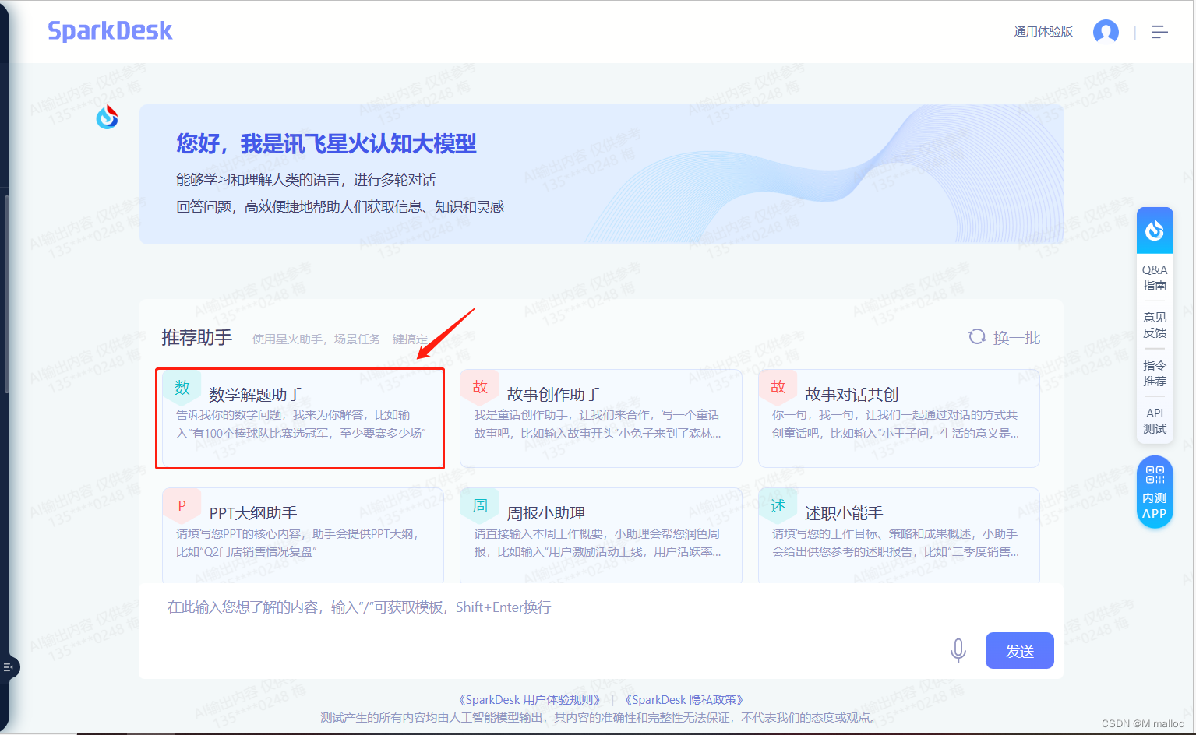Viewport: 1196px width, 735px height.
Task: Open 意见反馈 in right sidebar
Action: [1155, 325]
